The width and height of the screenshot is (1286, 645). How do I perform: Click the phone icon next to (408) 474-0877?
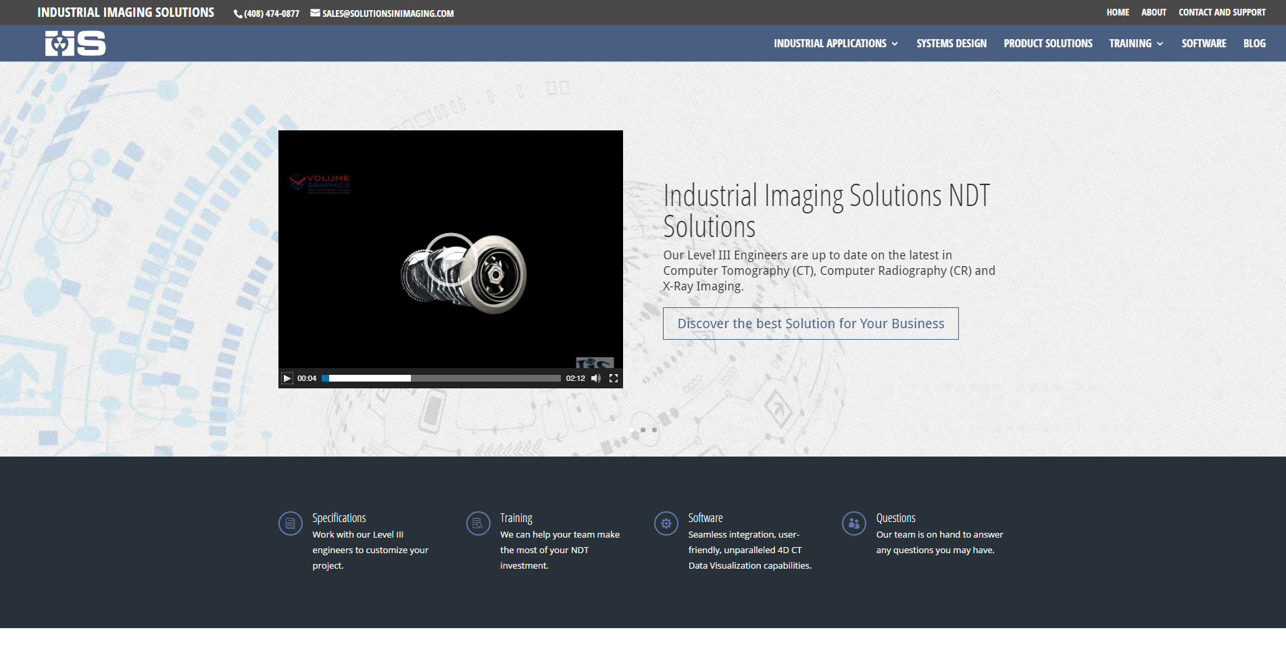[x=238, y=14]
